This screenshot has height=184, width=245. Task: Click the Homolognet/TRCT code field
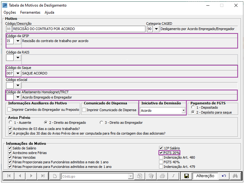pyautogui.click(x=10, y=97)
